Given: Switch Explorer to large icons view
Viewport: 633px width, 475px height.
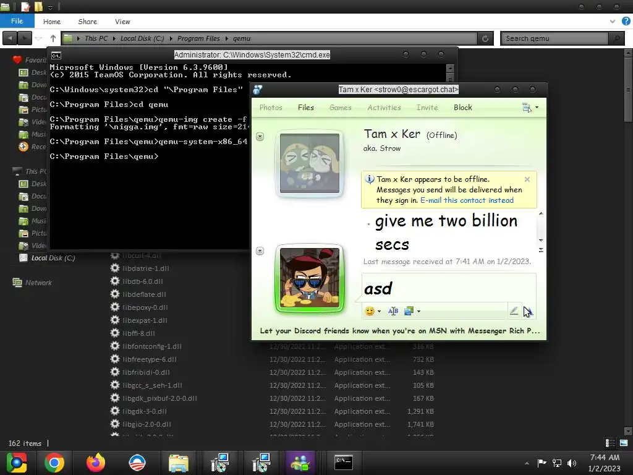Looking at the screenshot, I should [624, 443].
